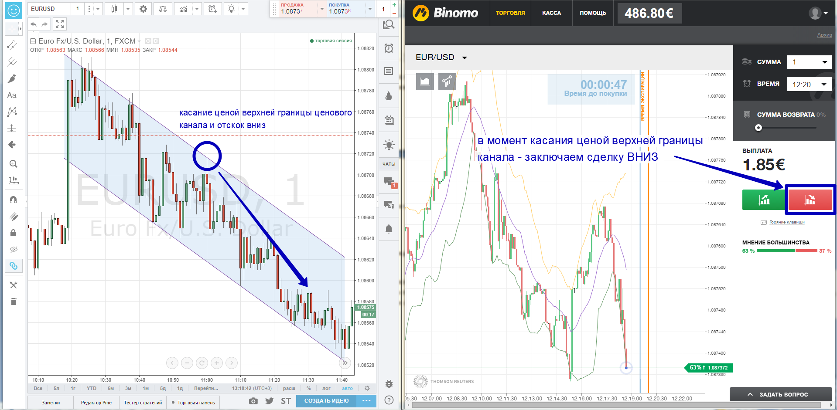837x410 pixels.
Task: Toggle logarithmic scale 'лог'
Action: tap(326, 388)
